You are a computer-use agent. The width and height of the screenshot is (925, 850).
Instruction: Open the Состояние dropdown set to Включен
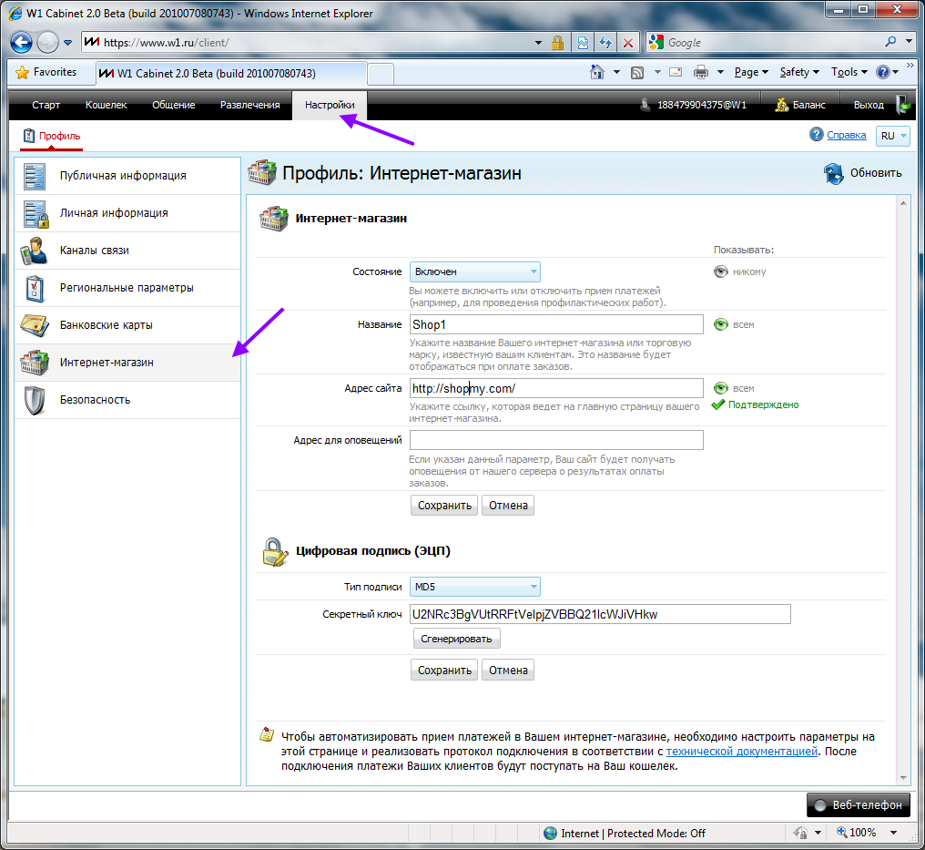475,271
